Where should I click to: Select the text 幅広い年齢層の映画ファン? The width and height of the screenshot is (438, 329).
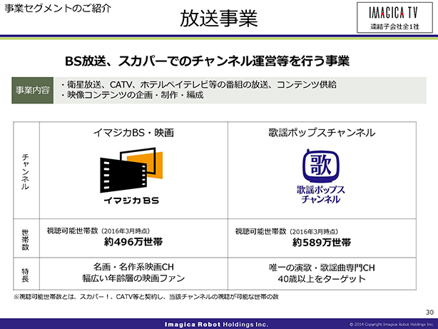click(x=133, y=278)
